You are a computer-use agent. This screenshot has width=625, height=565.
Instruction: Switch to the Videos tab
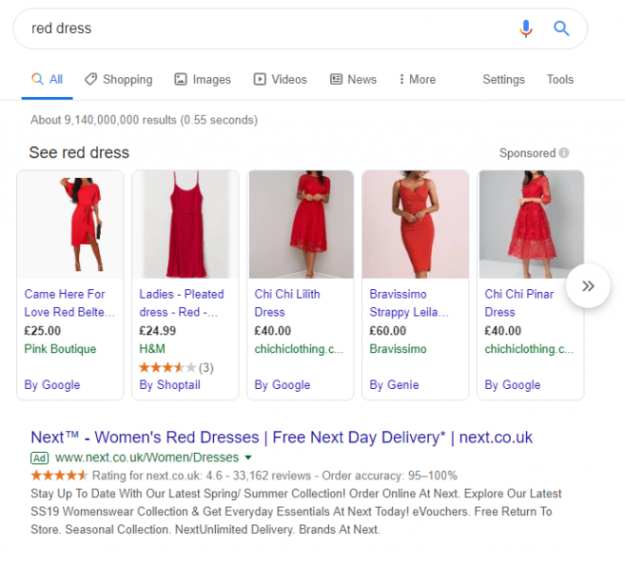(x=280, y=79)
